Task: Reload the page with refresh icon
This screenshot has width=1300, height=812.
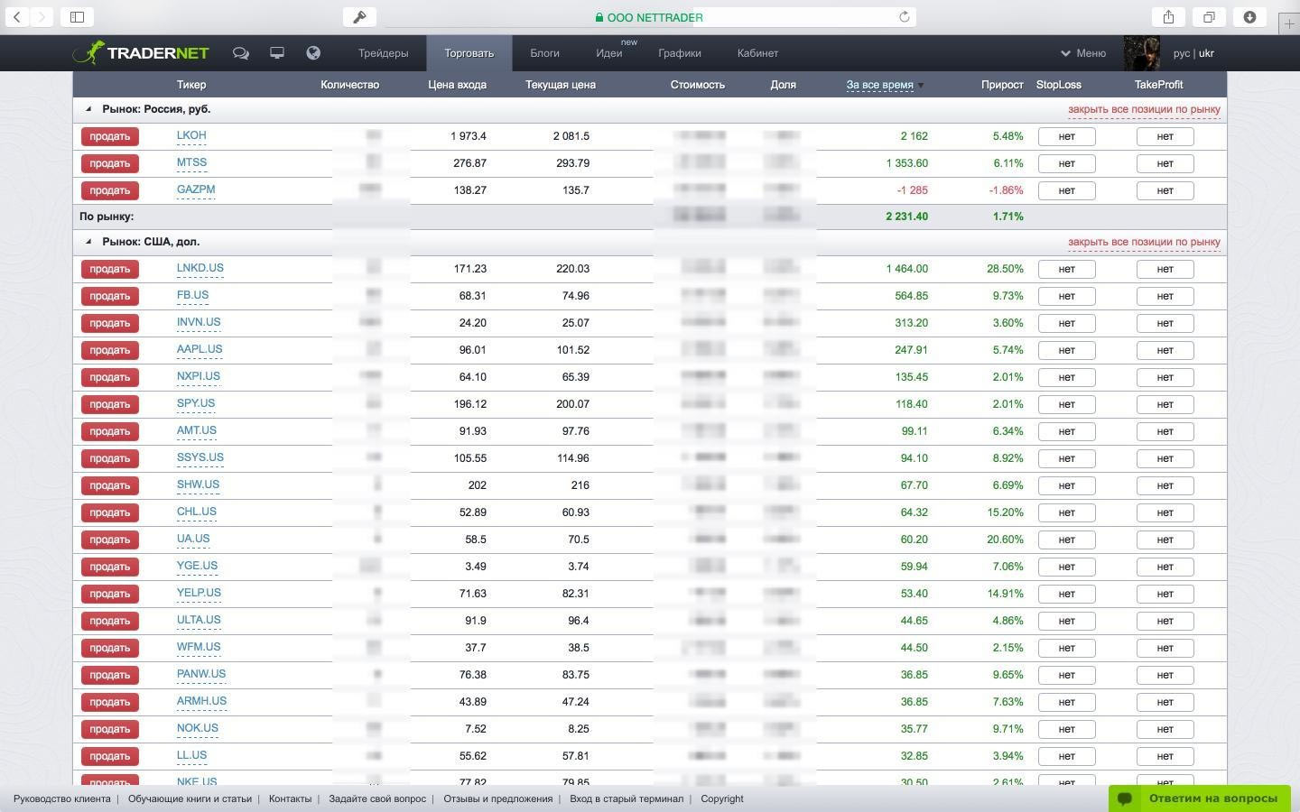Action: pyautogui.click(x=904, y=17)
